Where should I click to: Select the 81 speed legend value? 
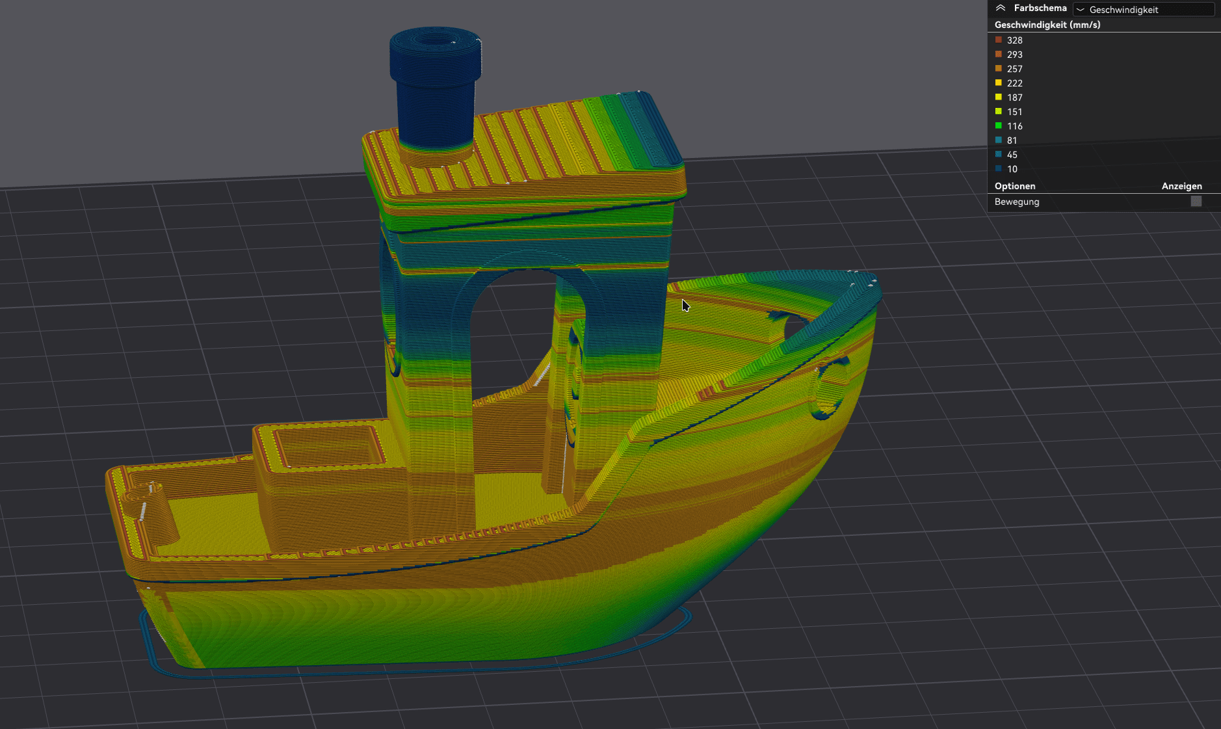(1012, 140)
